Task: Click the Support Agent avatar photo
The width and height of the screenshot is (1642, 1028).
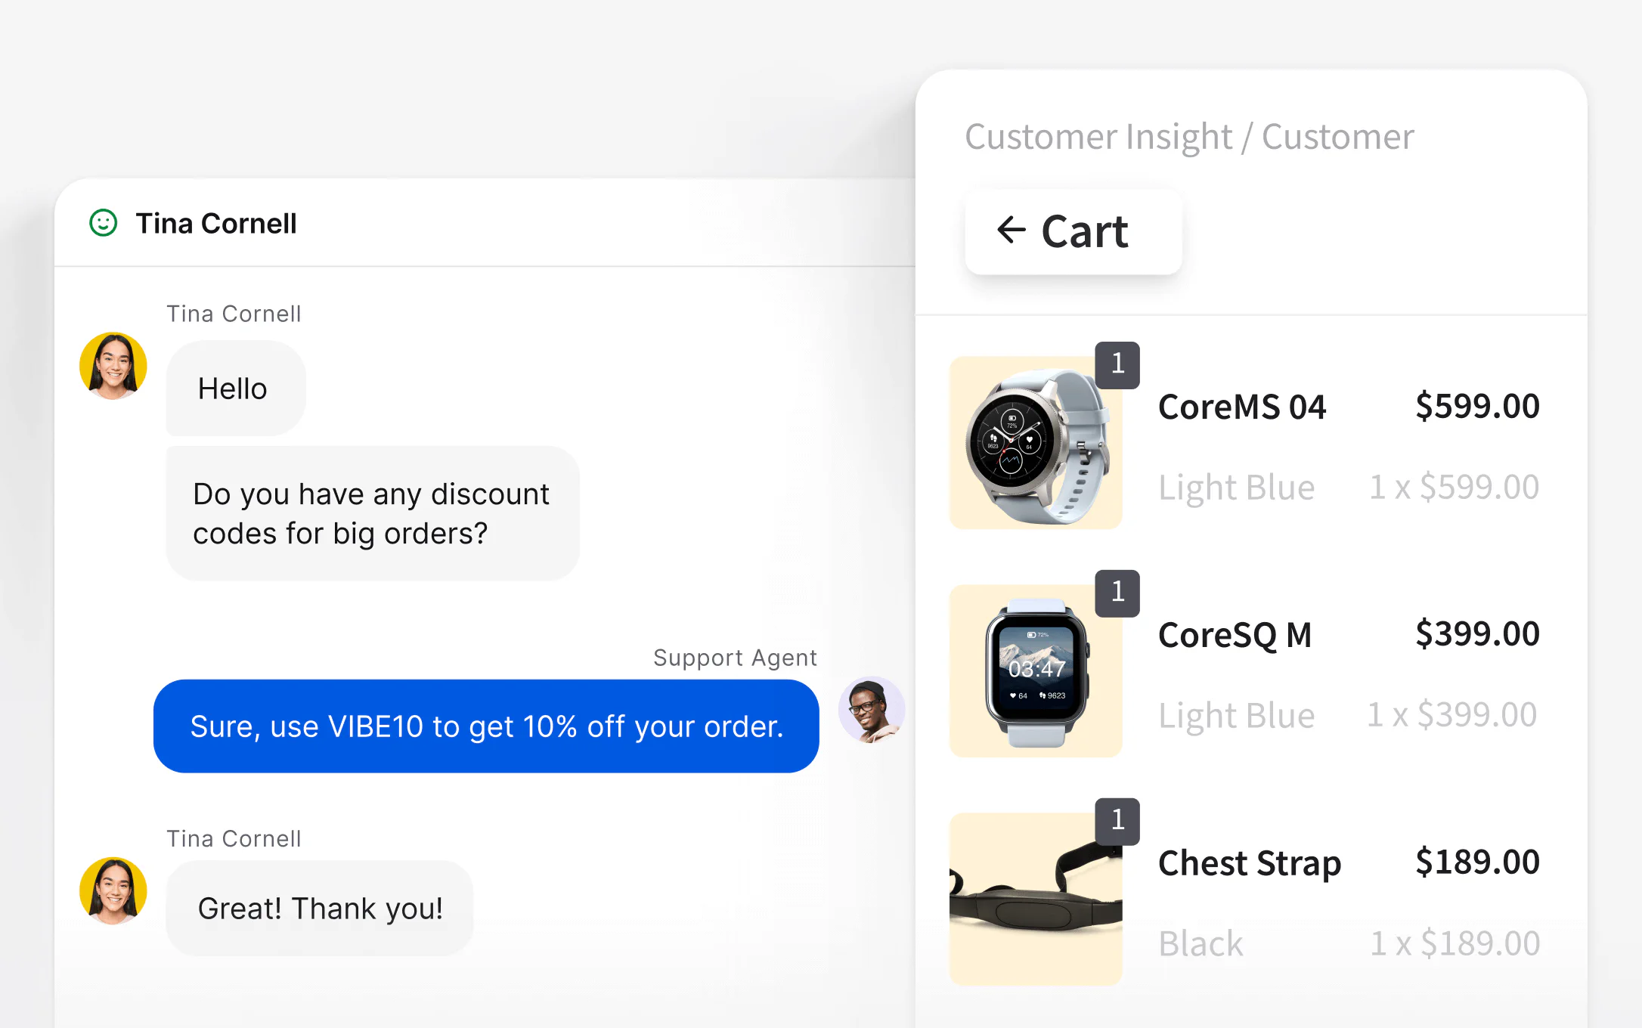Action: pyautogui.click(x=871, y=709)
